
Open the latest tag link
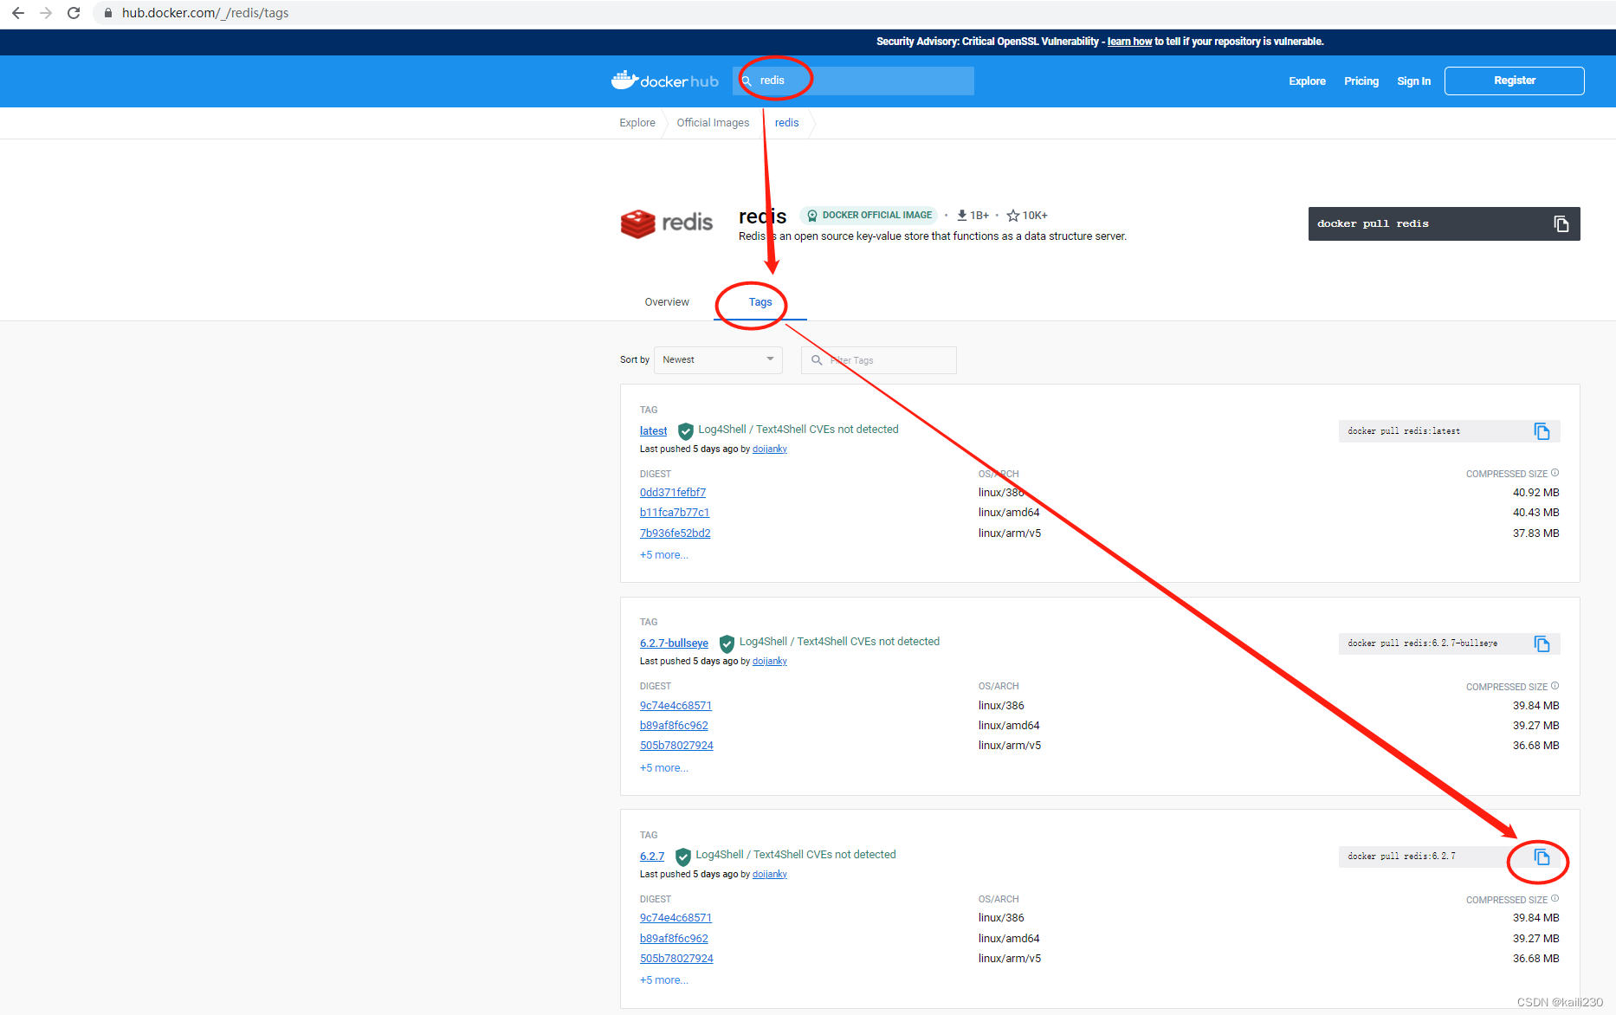pos(653,431)
